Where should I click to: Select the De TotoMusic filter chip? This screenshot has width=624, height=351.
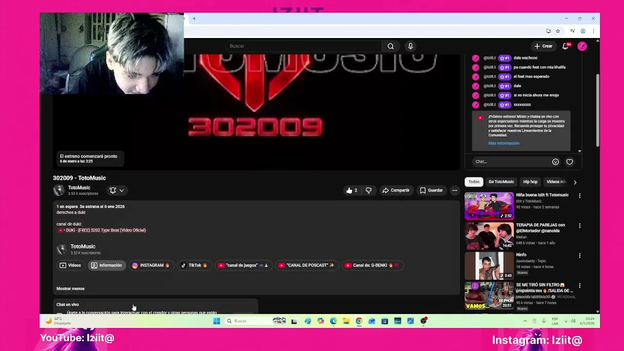coord(501,182)
